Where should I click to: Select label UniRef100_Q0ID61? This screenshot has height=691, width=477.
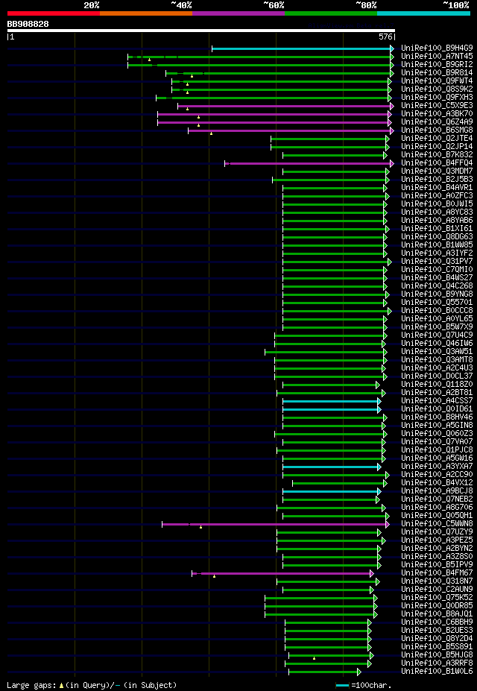tap(437, 409)
